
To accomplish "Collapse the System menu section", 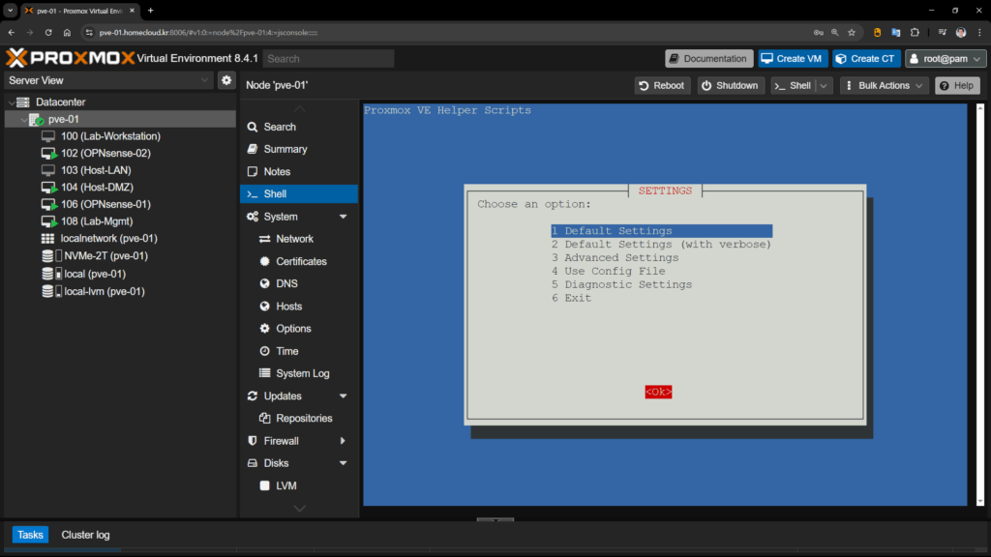I will (343, 217).
